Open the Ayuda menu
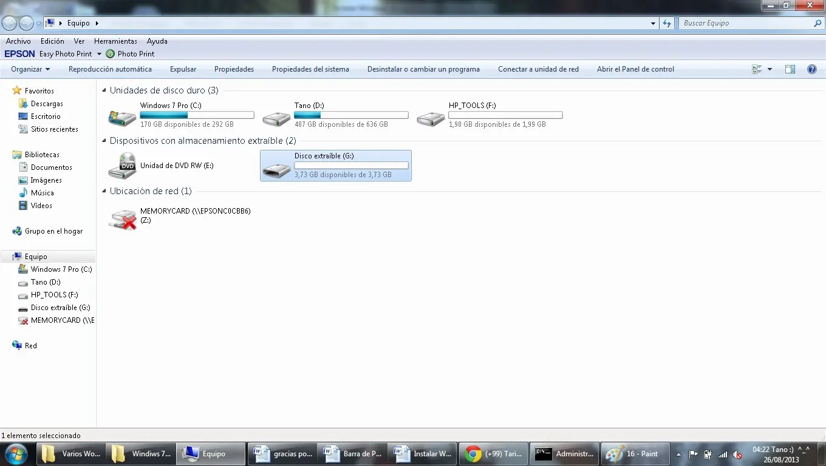The image size is (826, 466). (x=157, y=41)
